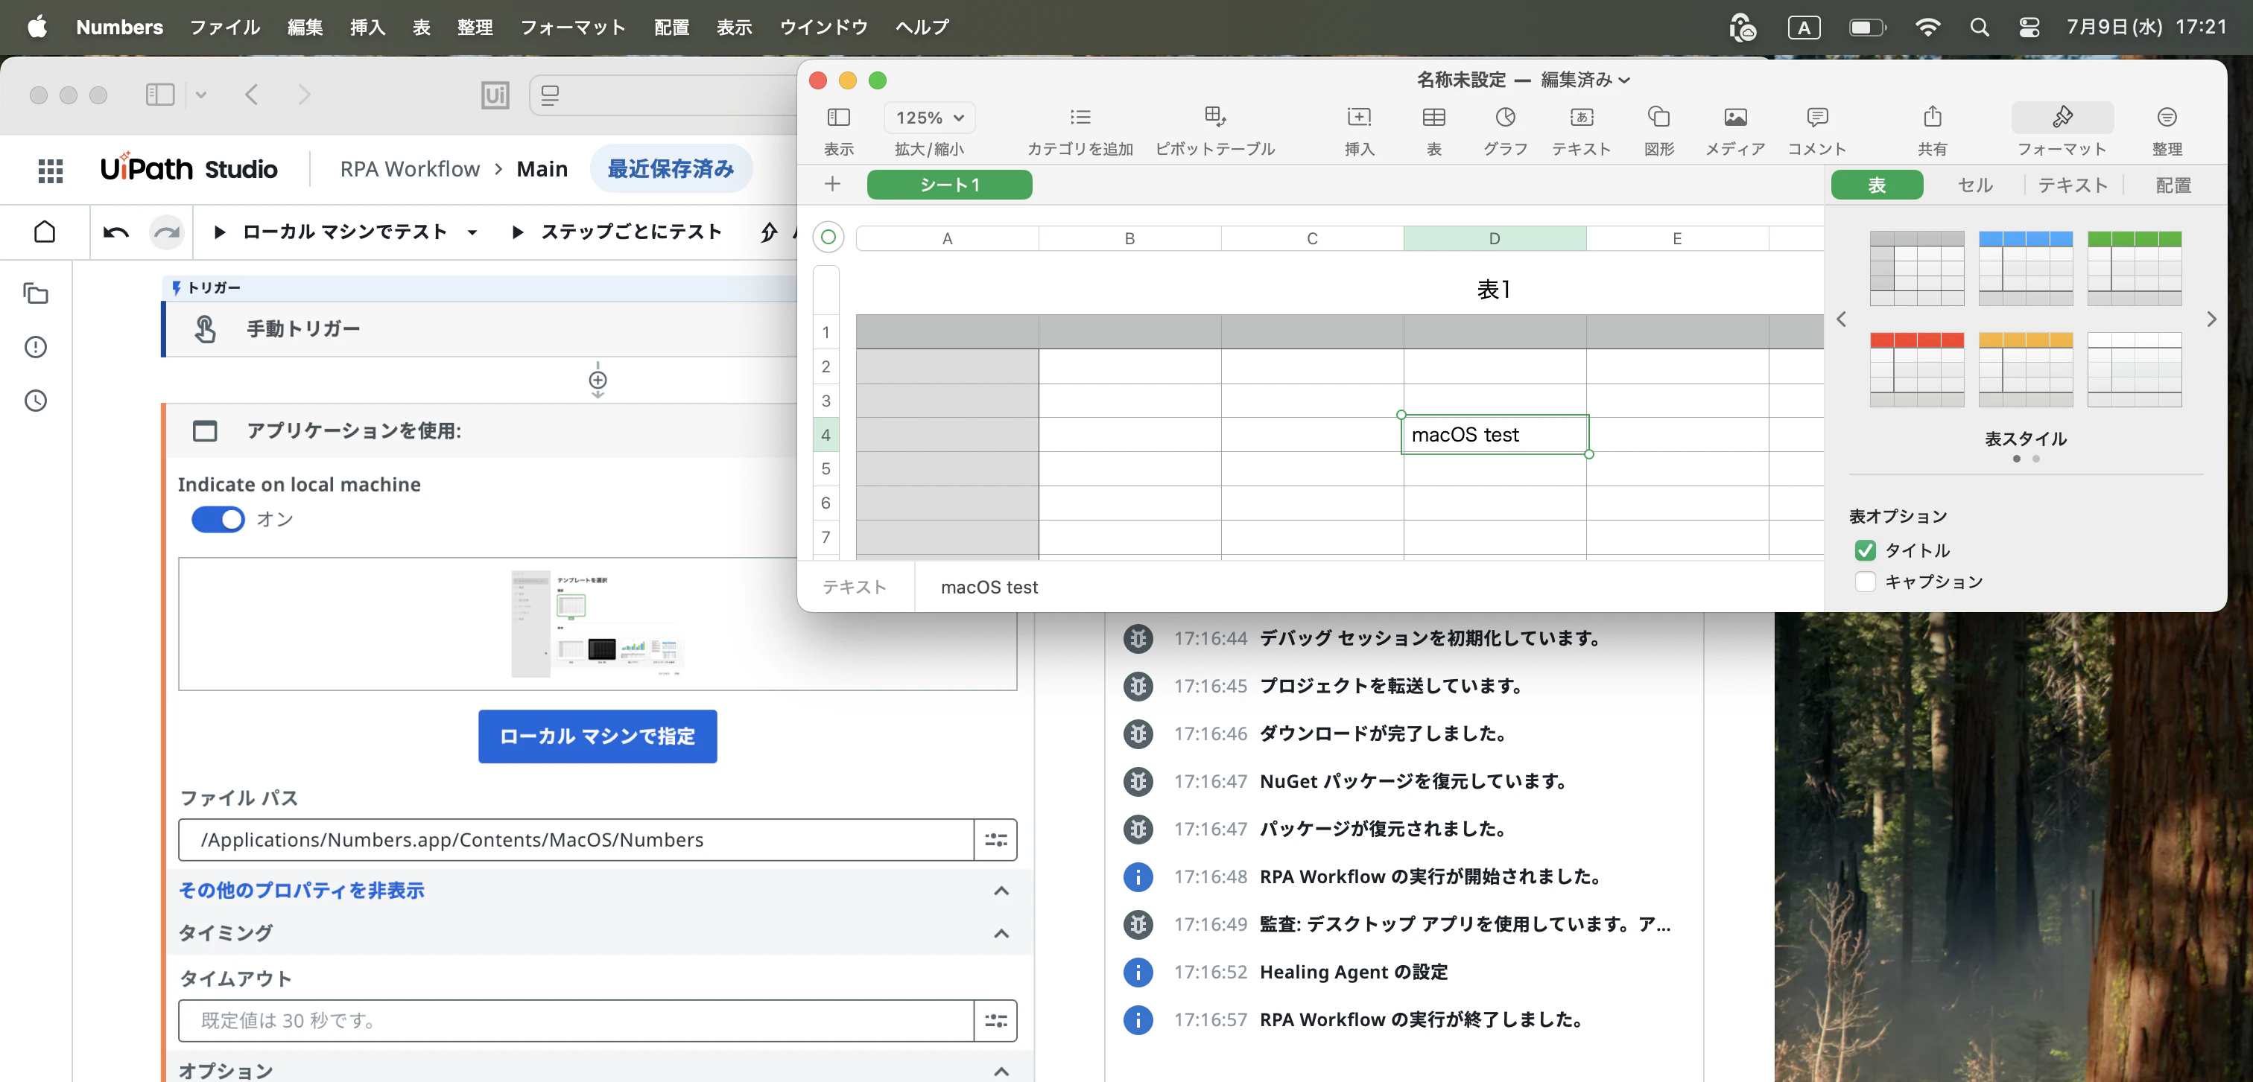The height and width of the screenshot is (1082, 2253).
Task: Open the project files panel icon in UiPath
Action: tap(36, 293)
